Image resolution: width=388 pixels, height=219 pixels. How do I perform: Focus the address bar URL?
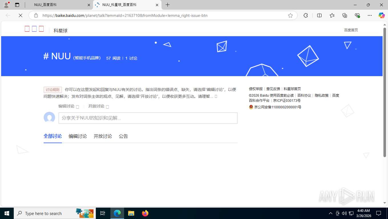coord(125,15)
